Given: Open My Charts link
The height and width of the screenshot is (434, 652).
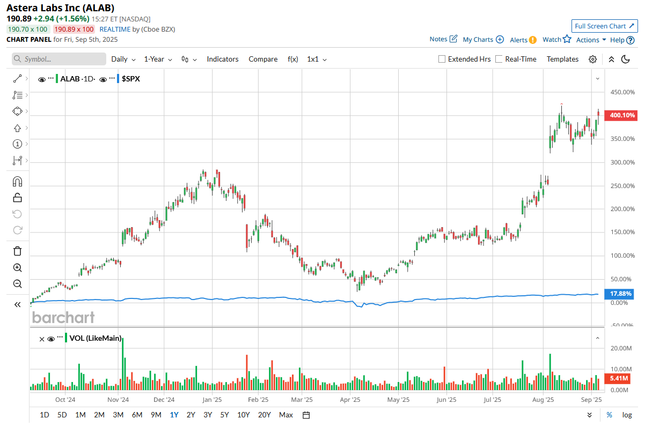Looking at the screenshot, I should pos(483,40).
